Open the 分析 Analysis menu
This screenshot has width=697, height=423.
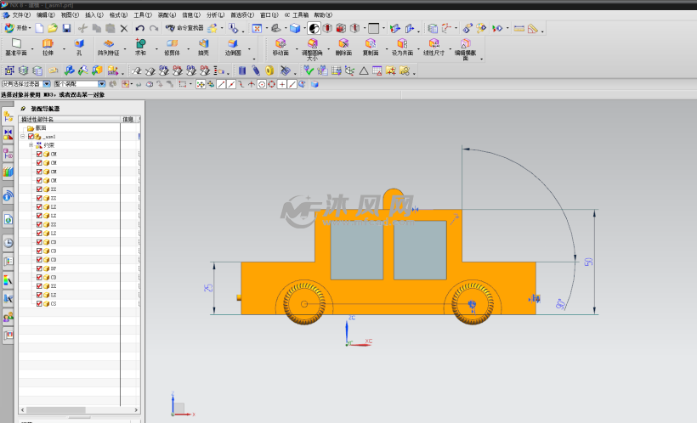(x=215, y=15)
